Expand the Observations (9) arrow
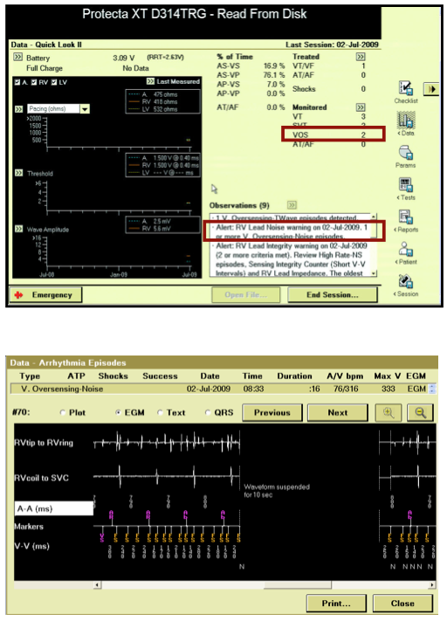 coord(292,205)
